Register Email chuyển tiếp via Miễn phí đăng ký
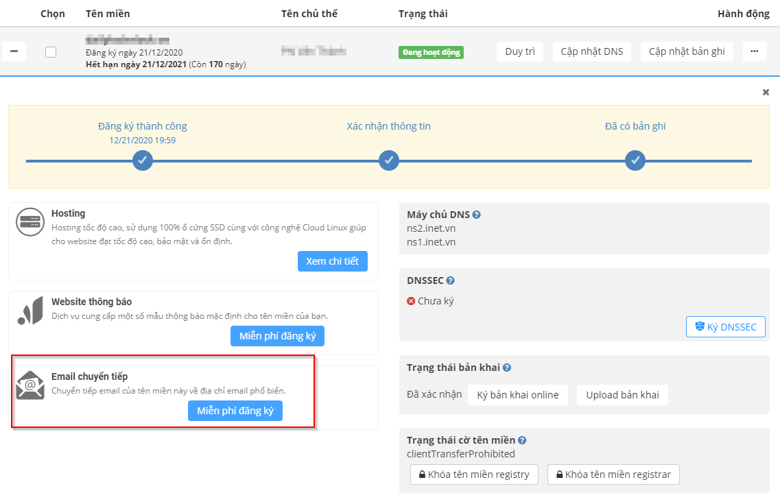The width and height of the screenshot is (780, 504). (x=235, y=411)
